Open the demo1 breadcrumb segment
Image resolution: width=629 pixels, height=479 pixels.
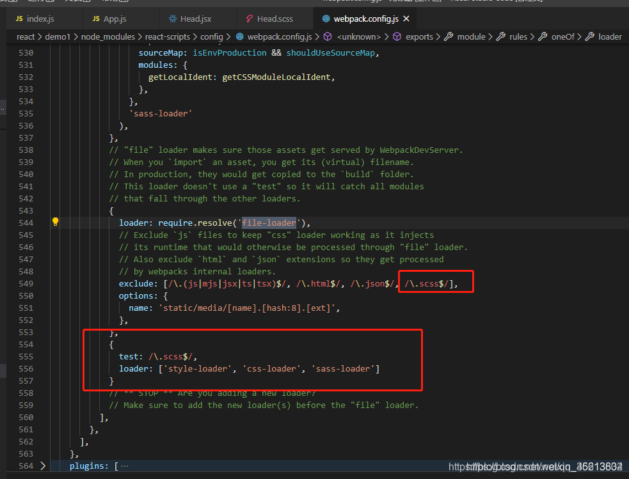point(58,37)
